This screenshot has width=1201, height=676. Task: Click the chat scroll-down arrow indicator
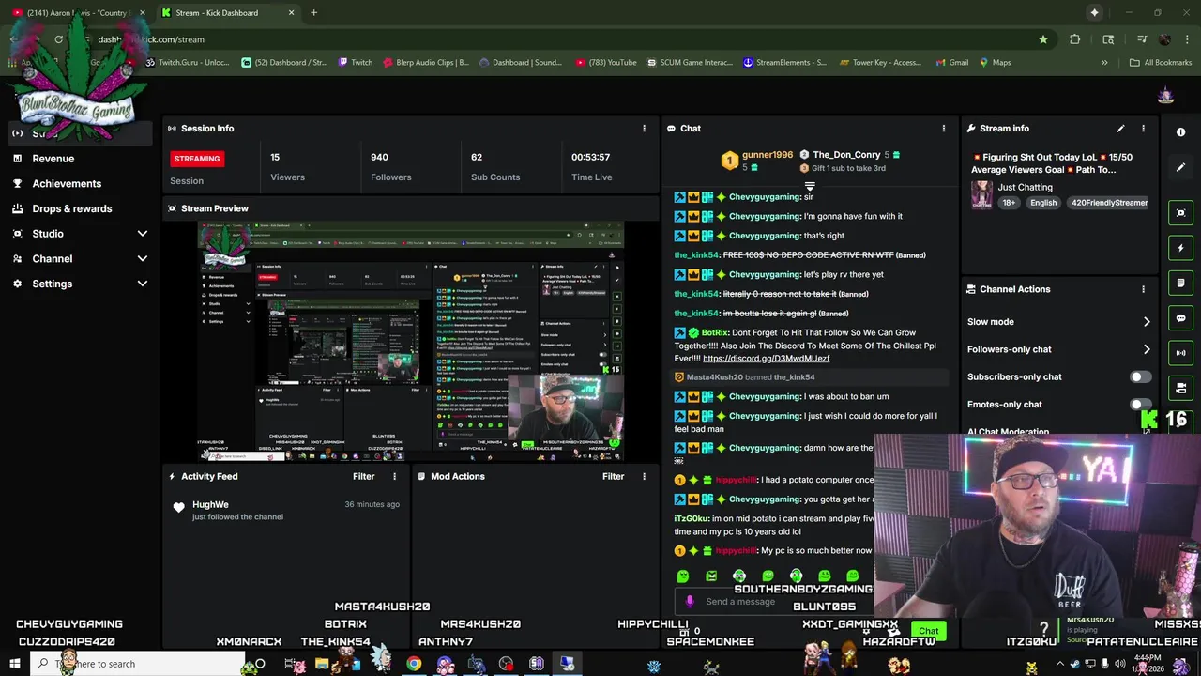[810, 187]
